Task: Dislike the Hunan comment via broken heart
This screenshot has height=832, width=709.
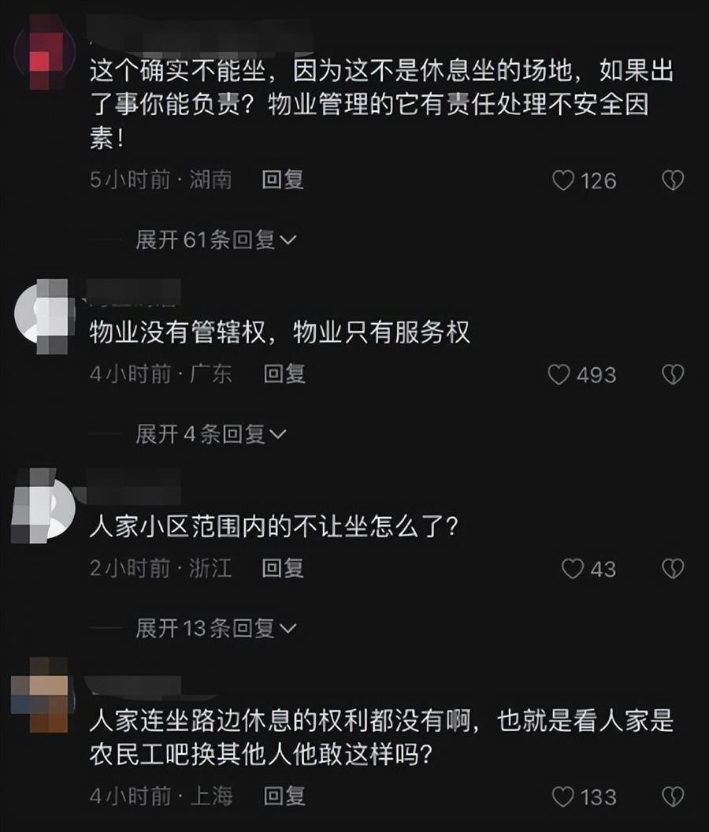Action: pyautogui.click(x=673, y=180)
